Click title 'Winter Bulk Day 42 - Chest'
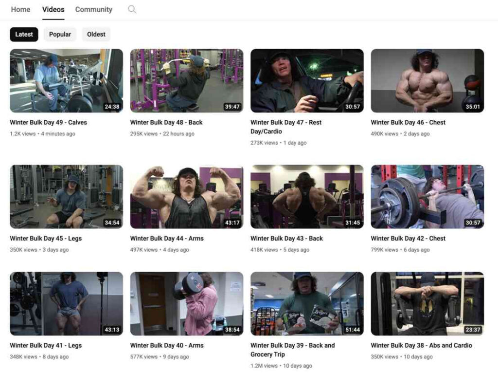 point(408,239)
